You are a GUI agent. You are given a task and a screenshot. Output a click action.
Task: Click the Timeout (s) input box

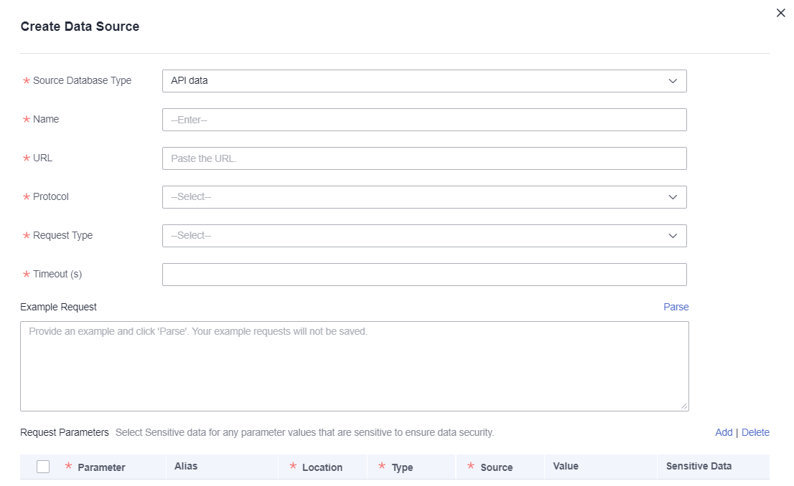click(x=424, y=275)
